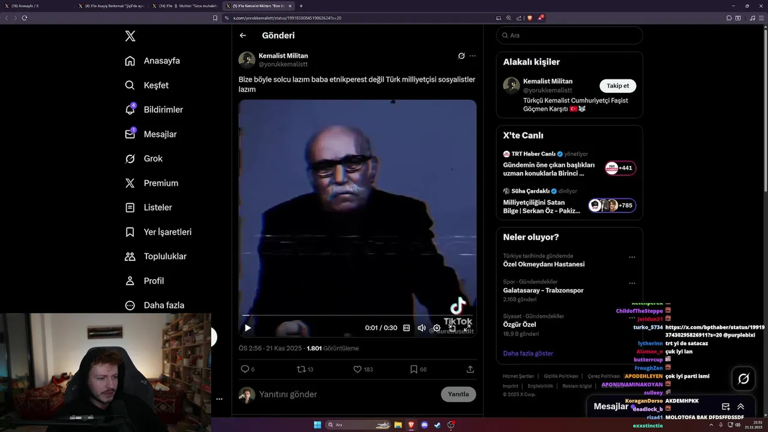
Task: Open Bildirimler in the sidebar
Action: (x=154, y=110)
